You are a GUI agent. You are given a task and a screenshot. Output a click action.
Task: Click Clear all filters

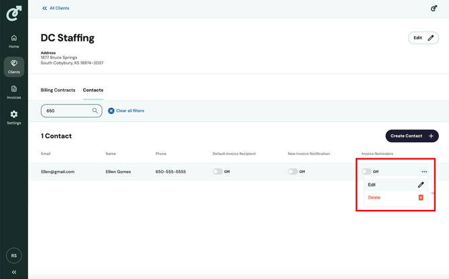click(127, 111)
